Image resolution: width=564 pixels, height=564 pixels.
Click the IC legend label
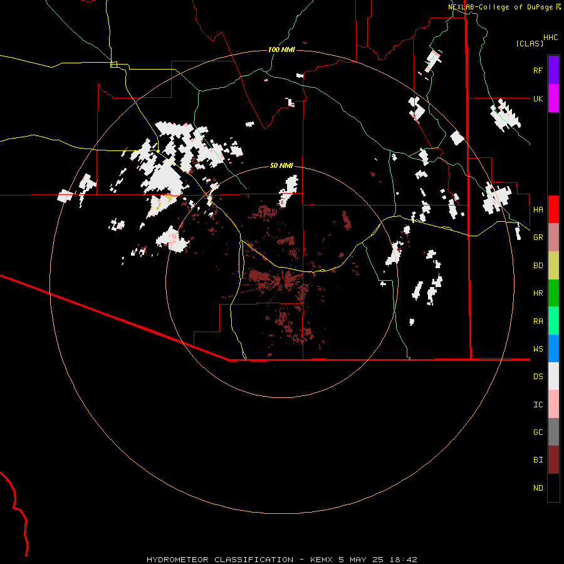tap(538, 405)
